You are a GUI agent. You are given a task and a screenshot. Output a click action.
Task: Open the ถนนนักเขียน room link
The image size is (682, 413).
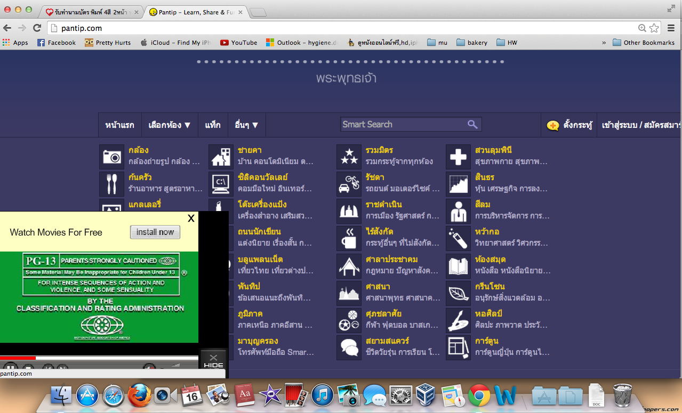pos(259,232)
